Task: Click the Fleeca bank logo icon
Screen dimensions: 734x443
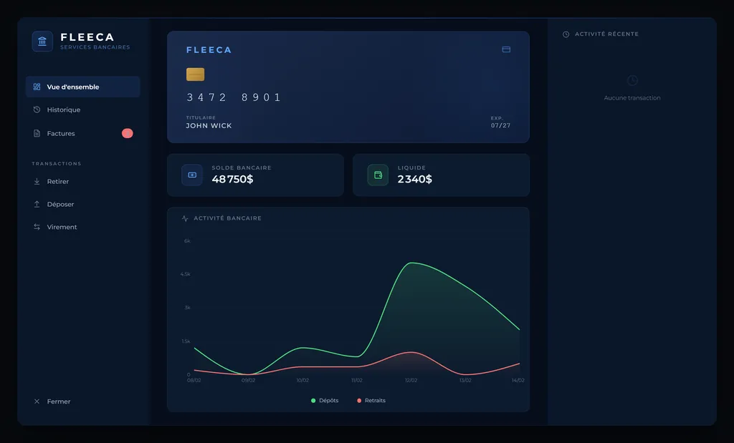Action: pos(42,41)
